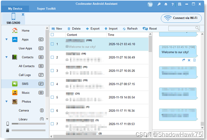The width and height of the screenshot is (207, 140).
Task: Click the SMS green chat icon
Action: (x=15, y=84)
